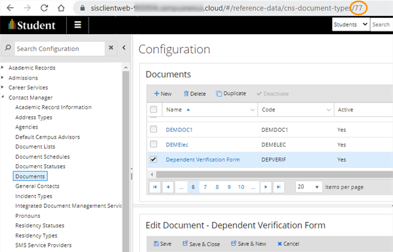This screenshot has height=252, width=393.
Task: Select page 6 in pager
Action: [x=193, y=187]
